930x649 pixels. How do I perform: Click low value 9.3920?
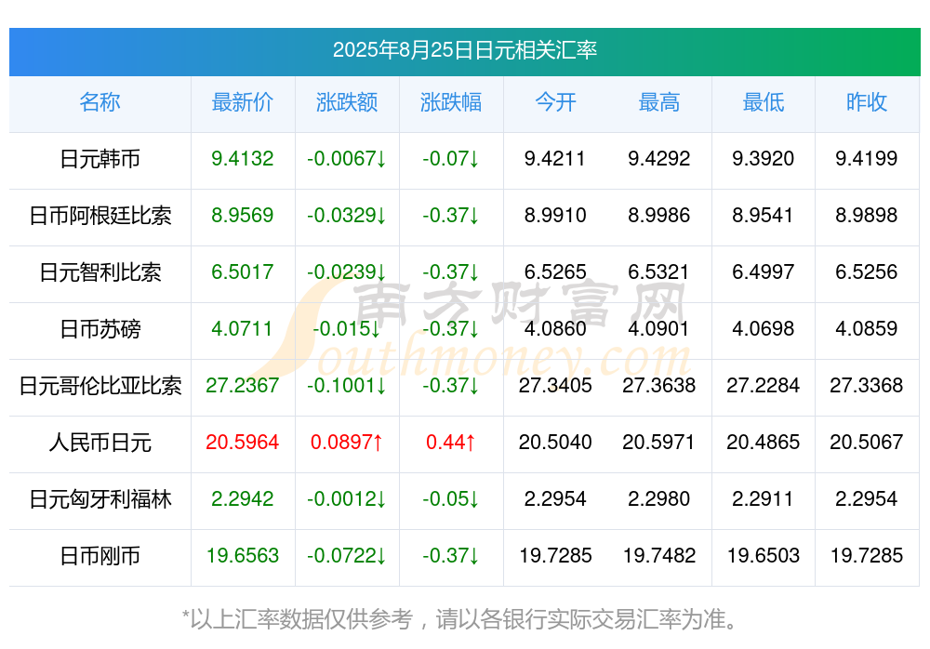point(764,158)
